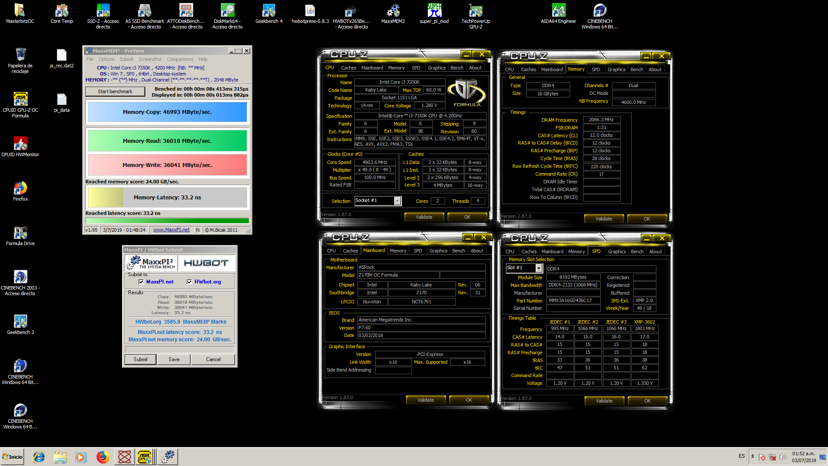Open Geekbench 3 desktop icon
This screenshot has height=466, width=828.
pos(20,325)
